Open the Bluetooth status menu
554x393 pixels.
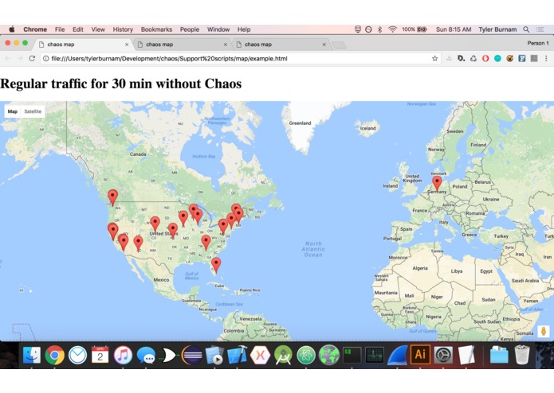379,29
